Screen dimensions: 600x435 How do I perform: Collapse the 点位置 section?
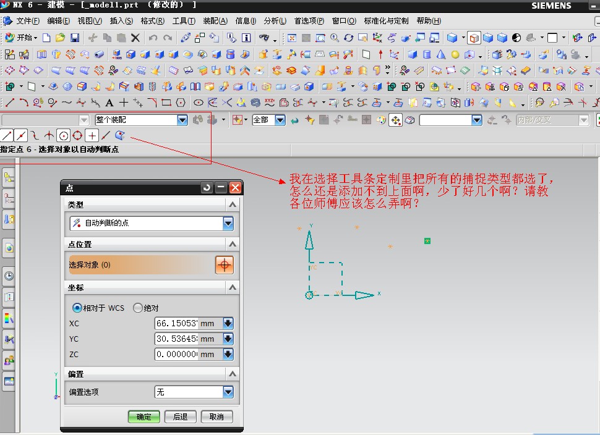[233, 244]
